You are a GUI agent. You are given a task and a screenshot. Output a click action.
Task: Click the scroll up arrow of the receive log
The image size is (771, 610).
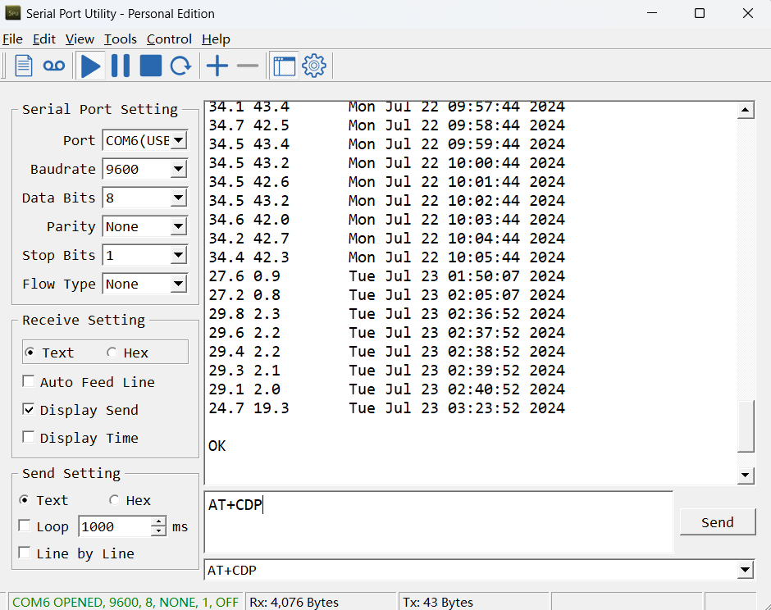746,110
